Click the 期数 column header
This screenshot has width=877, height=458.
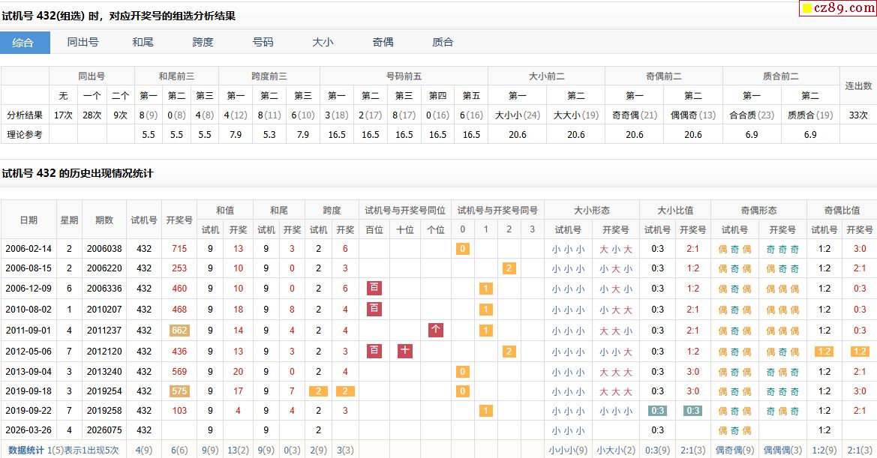coord(104,220)
